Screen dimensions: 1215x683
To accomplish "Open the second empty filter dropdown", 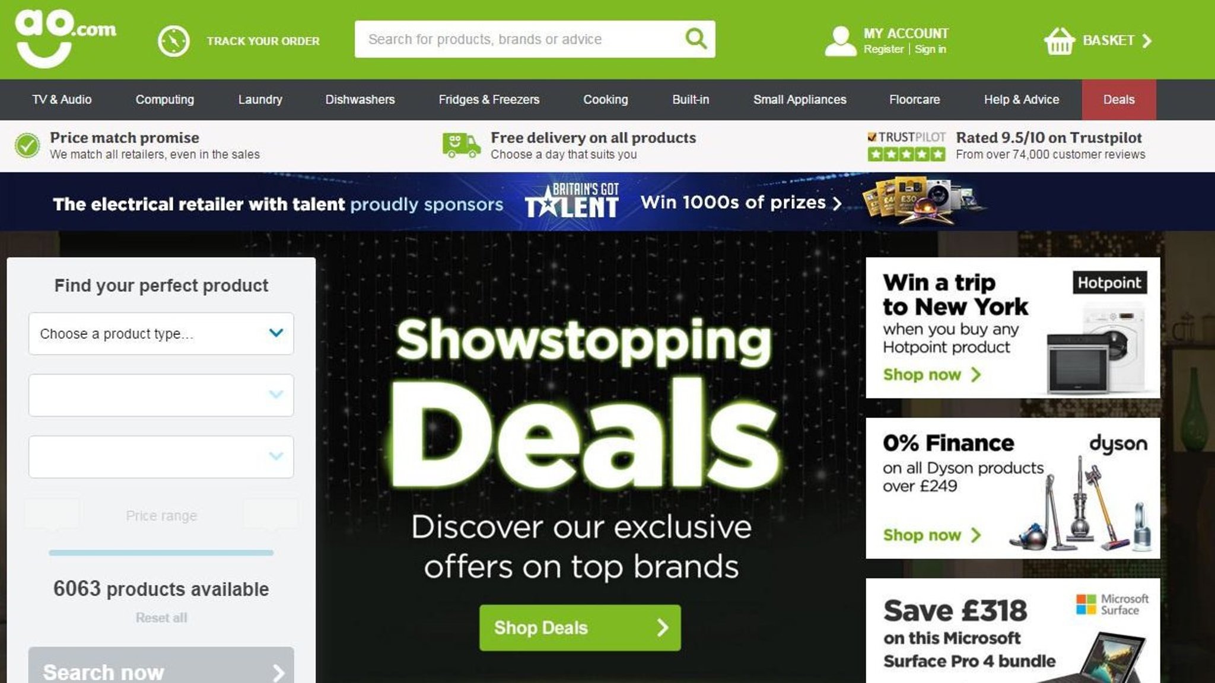I will [161, 395].
